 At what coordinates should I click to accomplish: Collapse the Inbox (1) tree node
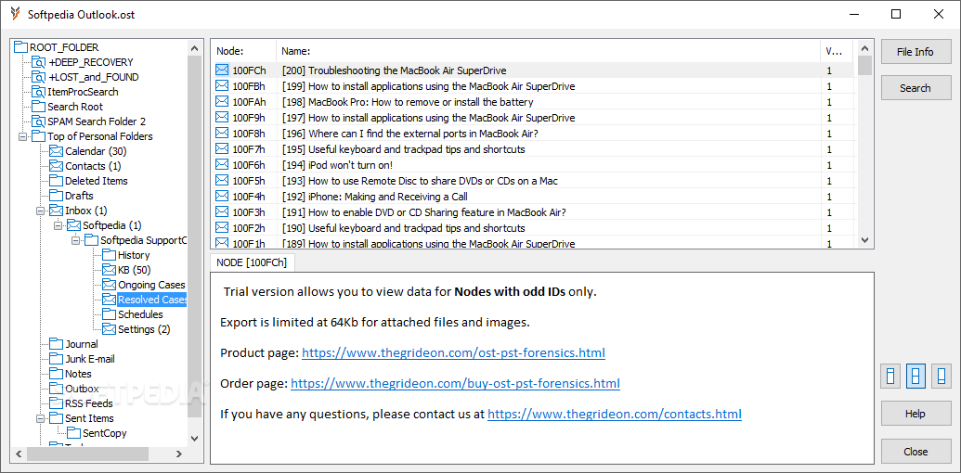pyautogui.click(x=41, y=211)
